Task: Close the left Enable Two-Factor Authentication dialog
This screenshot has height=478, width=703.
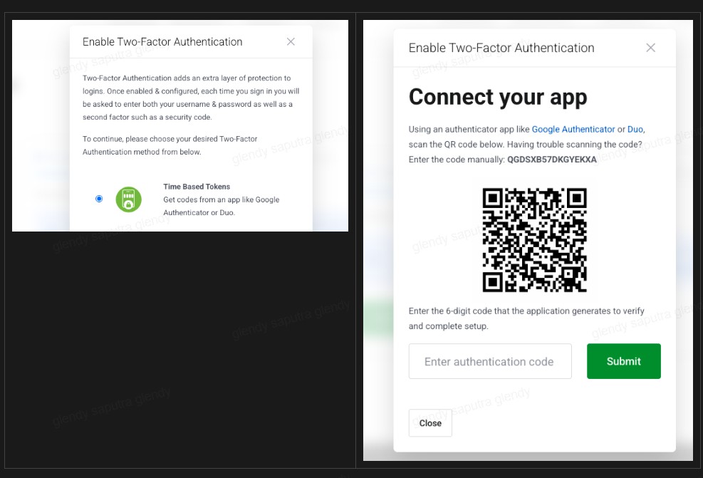Action: (x=291, y=42)
